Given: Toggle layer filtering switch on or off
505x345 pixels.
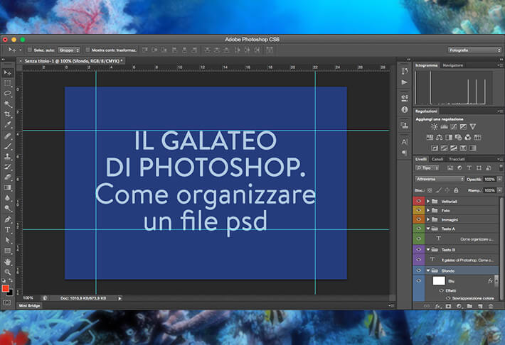Looking at the screenshot, I should 501,168.
